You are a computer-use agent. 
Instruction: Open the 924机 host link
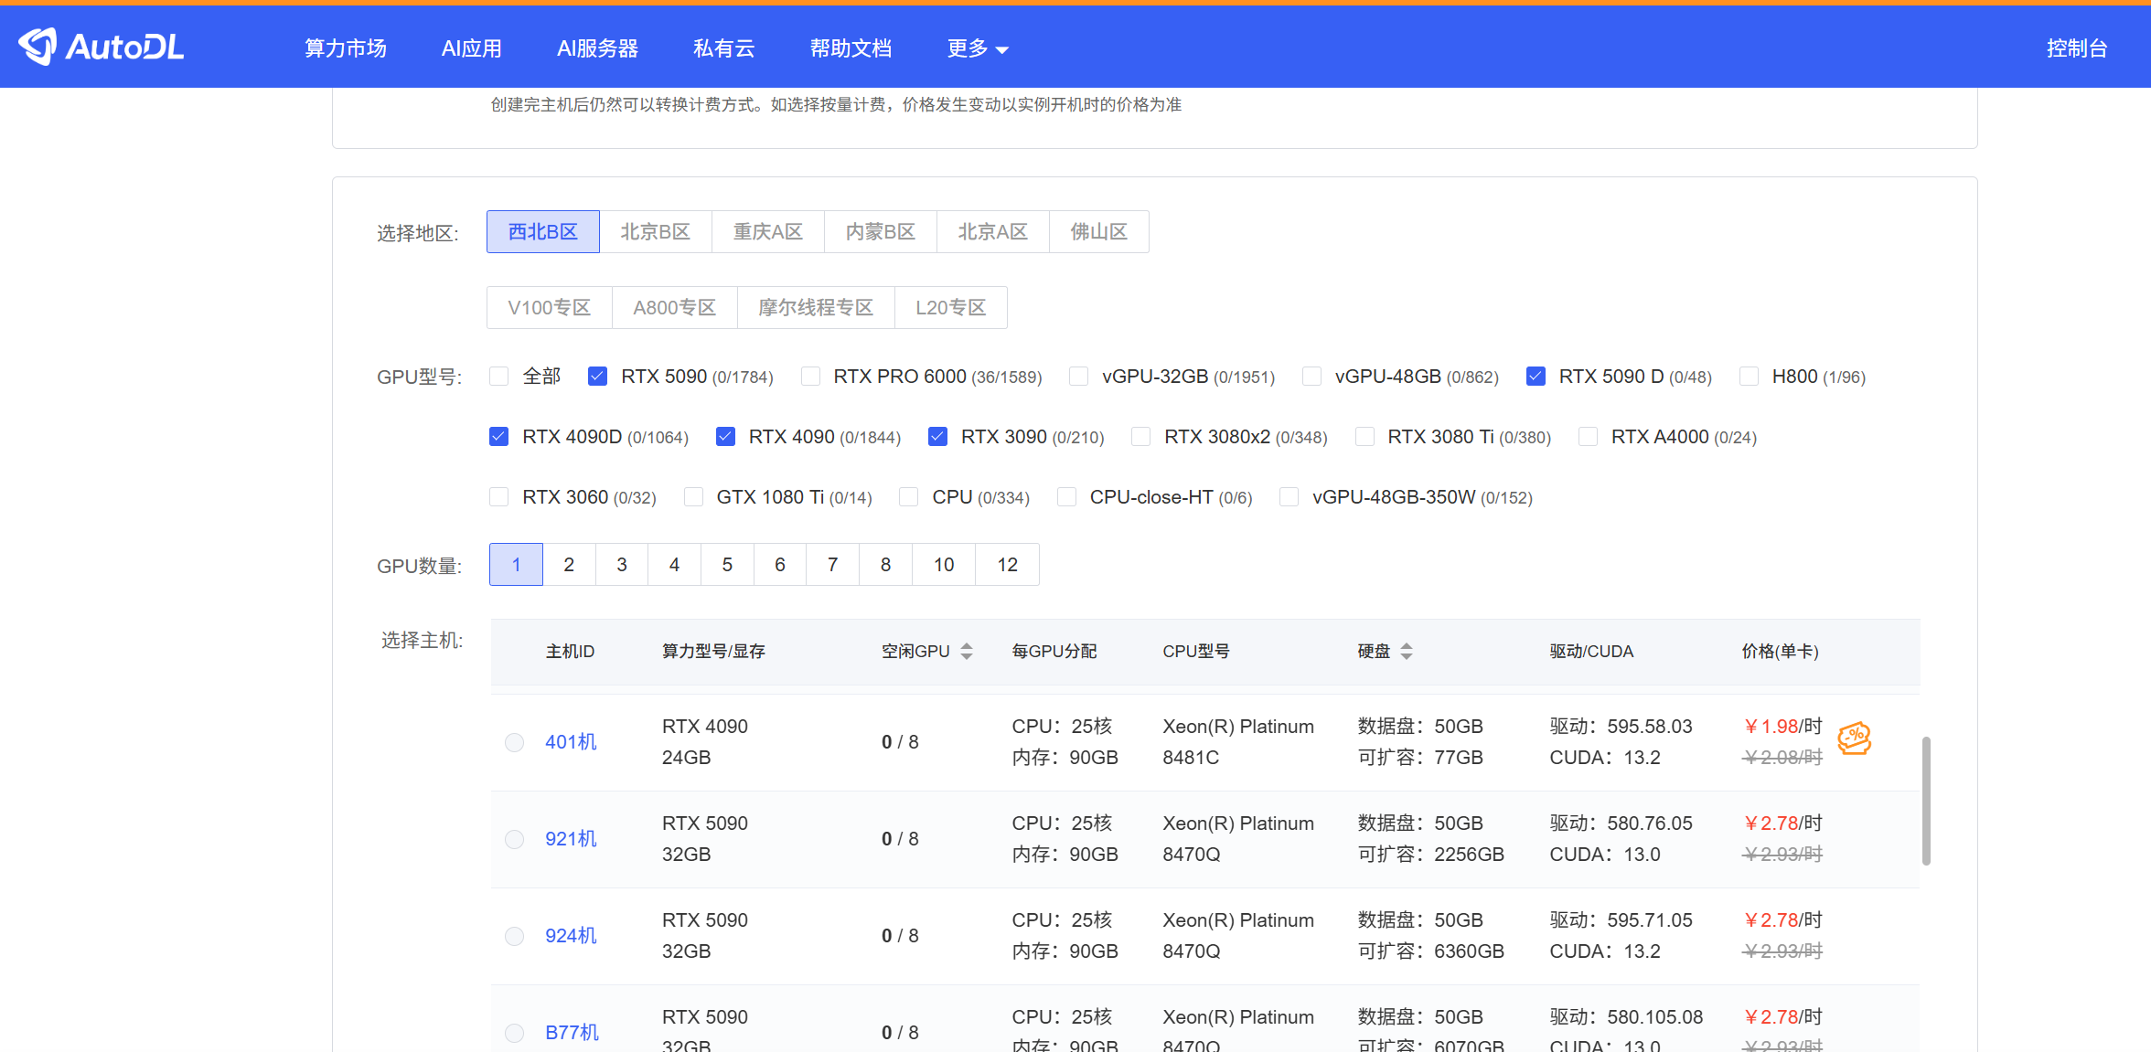(x=571, y=936)
